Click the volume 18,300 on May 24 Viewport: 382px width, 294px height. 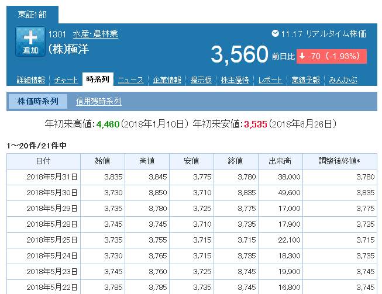click(289, 256)
